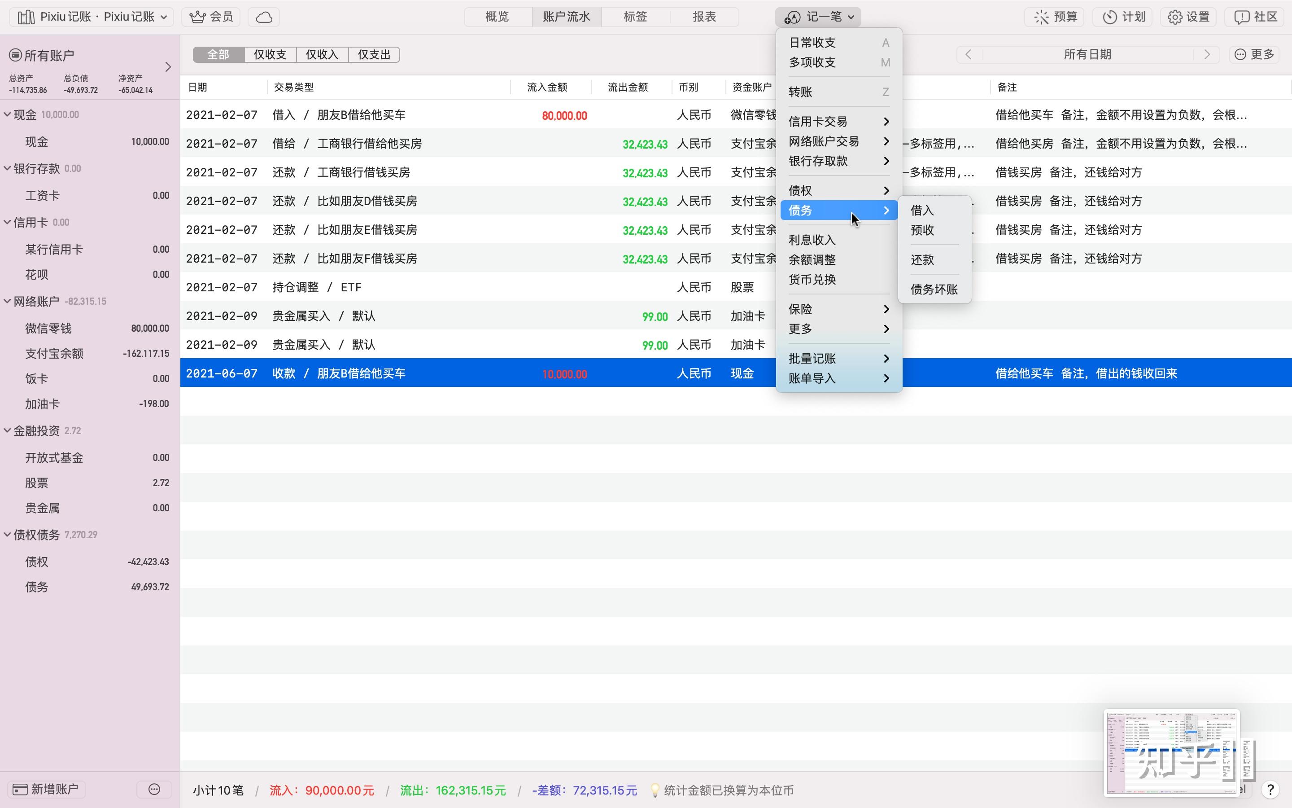
Task: Select the 仅支出 filter segment
Action: pyautogui.click(x=374, y=54)
